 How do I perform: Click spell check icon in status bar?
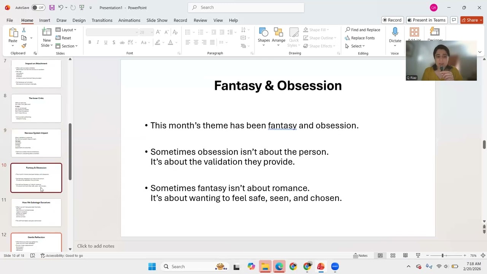click(x=33, y=255)
